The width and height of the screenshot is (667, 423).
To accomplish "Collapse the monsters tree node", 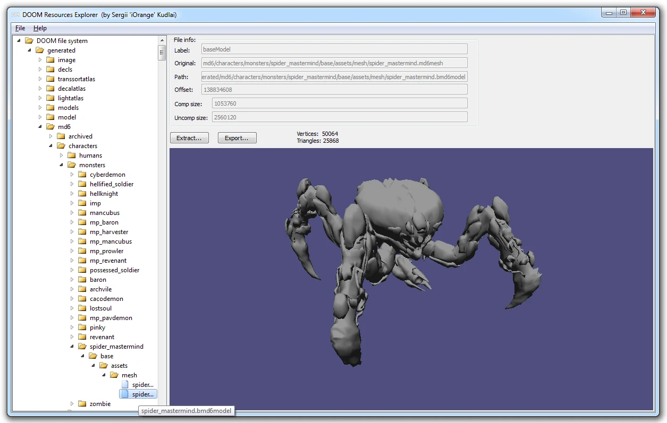I will (x=61, y=165).
